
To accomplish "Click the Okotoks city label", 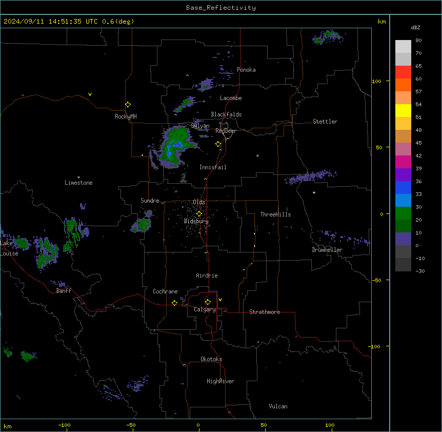I will 211,359.
